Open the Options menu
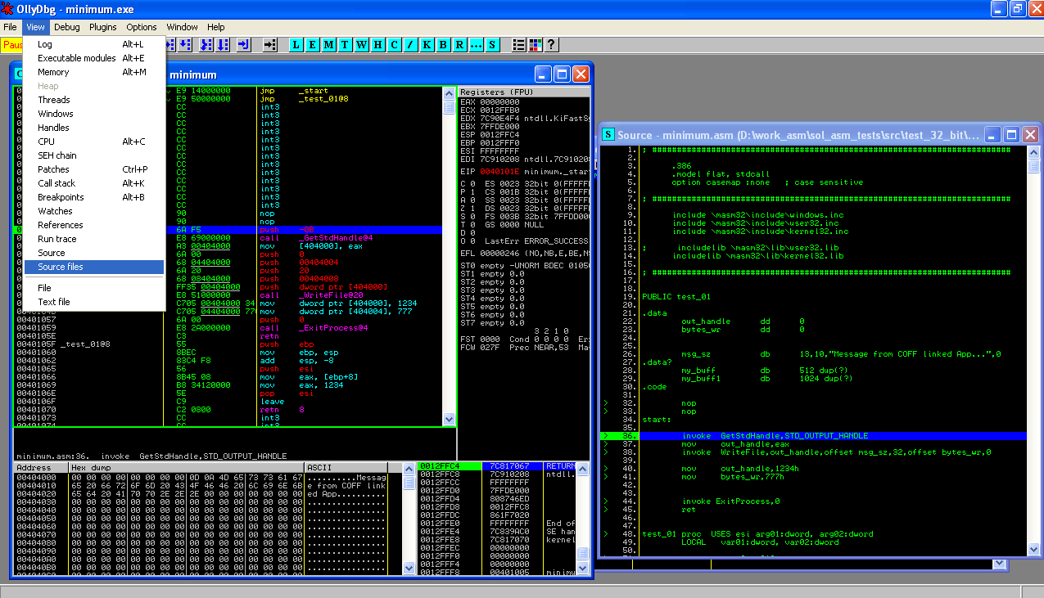The image size is (1044, 598). [142, 27]
